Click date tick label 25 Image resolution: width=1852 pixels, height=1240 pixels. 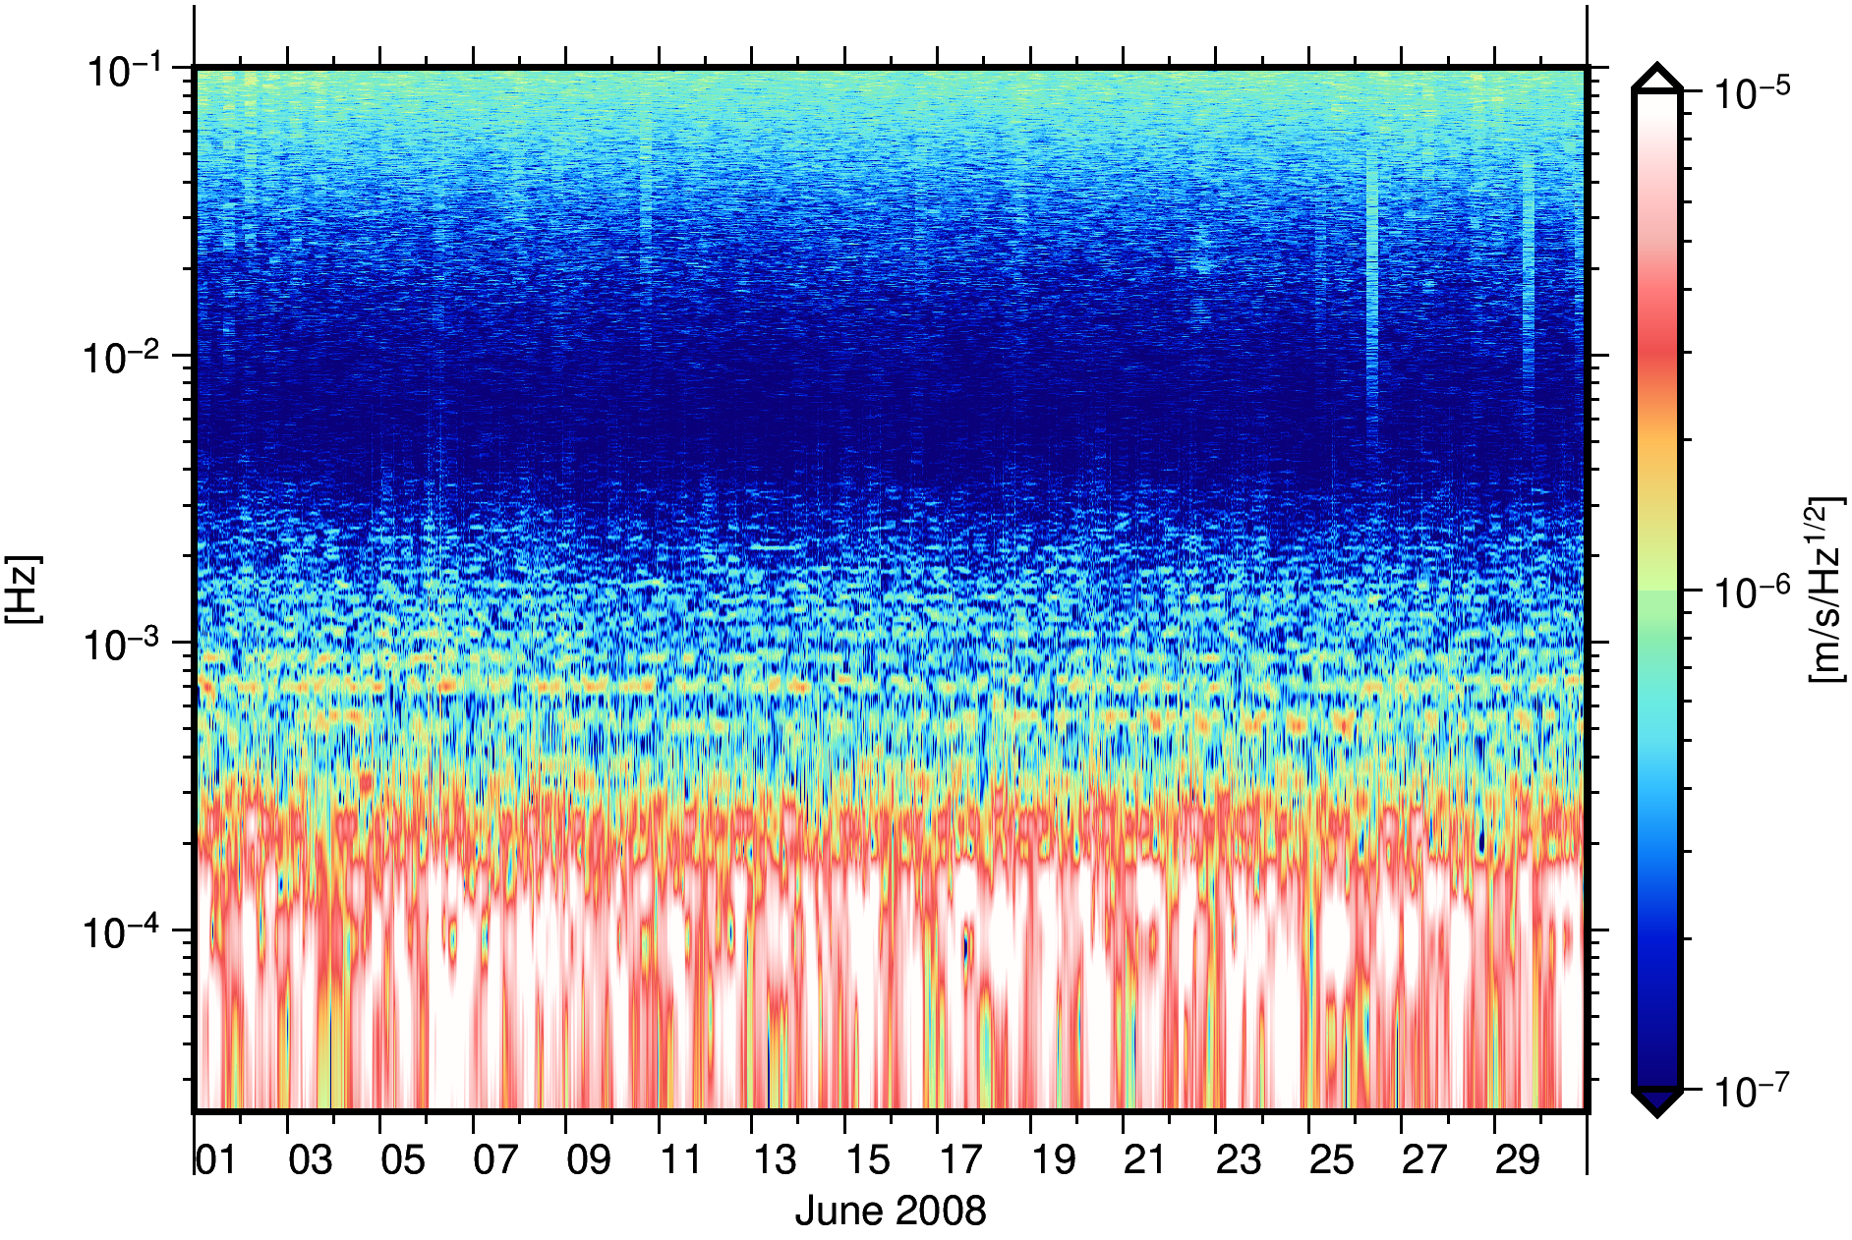[x=1330, y=1160]
